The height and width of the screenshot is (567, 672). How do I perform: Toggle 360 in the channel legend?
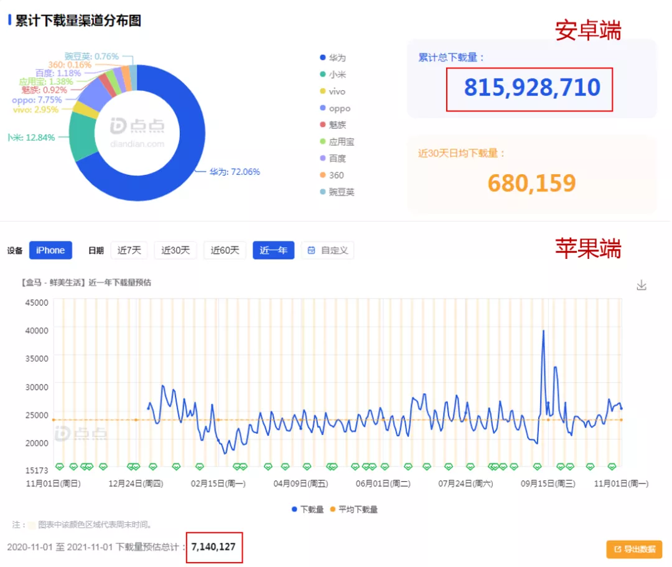coord(332,175)
